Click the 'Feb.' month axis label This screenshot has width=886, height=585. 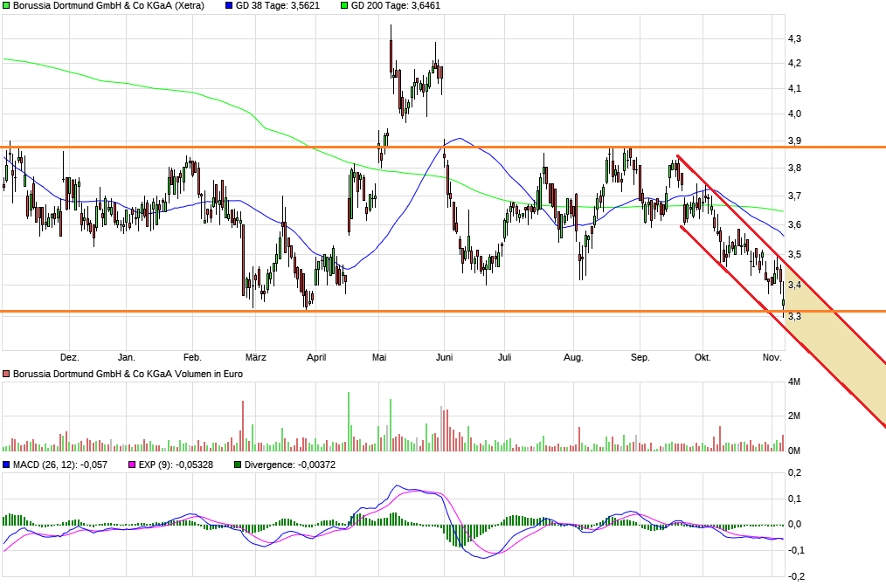(x=192, y=357)
